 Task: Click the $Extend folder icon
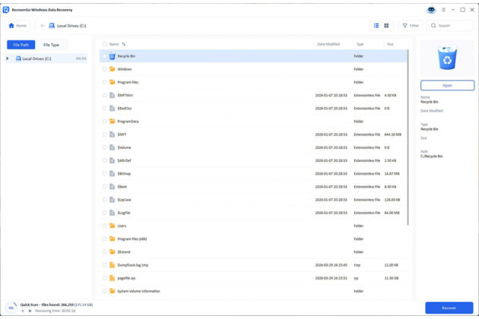(x=112, y=252)
